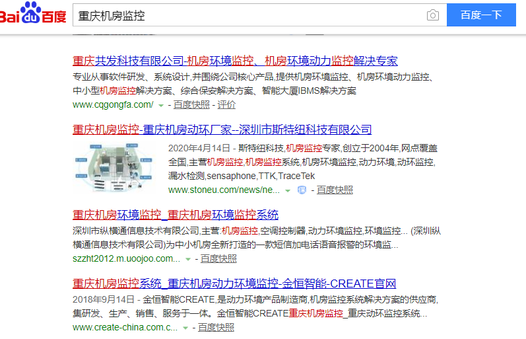Visit the www.stoneu.com/news URL

[224, 190]
